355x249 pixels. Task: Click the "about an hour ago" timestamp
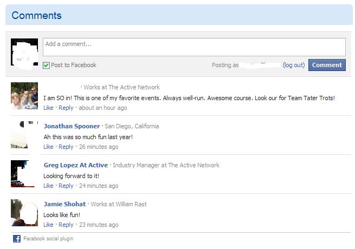(103, 108)
